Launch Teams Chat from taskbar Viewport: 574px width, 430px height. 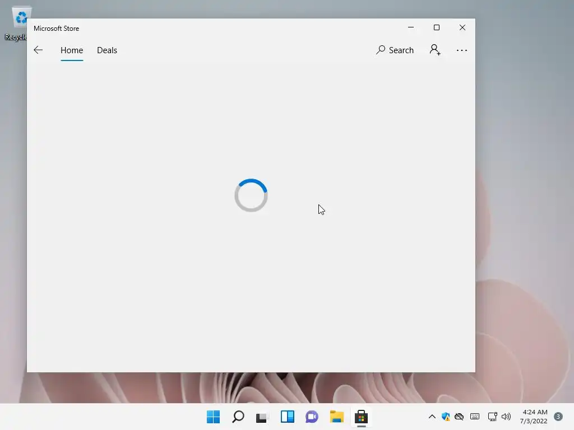[x=312, y=417]
